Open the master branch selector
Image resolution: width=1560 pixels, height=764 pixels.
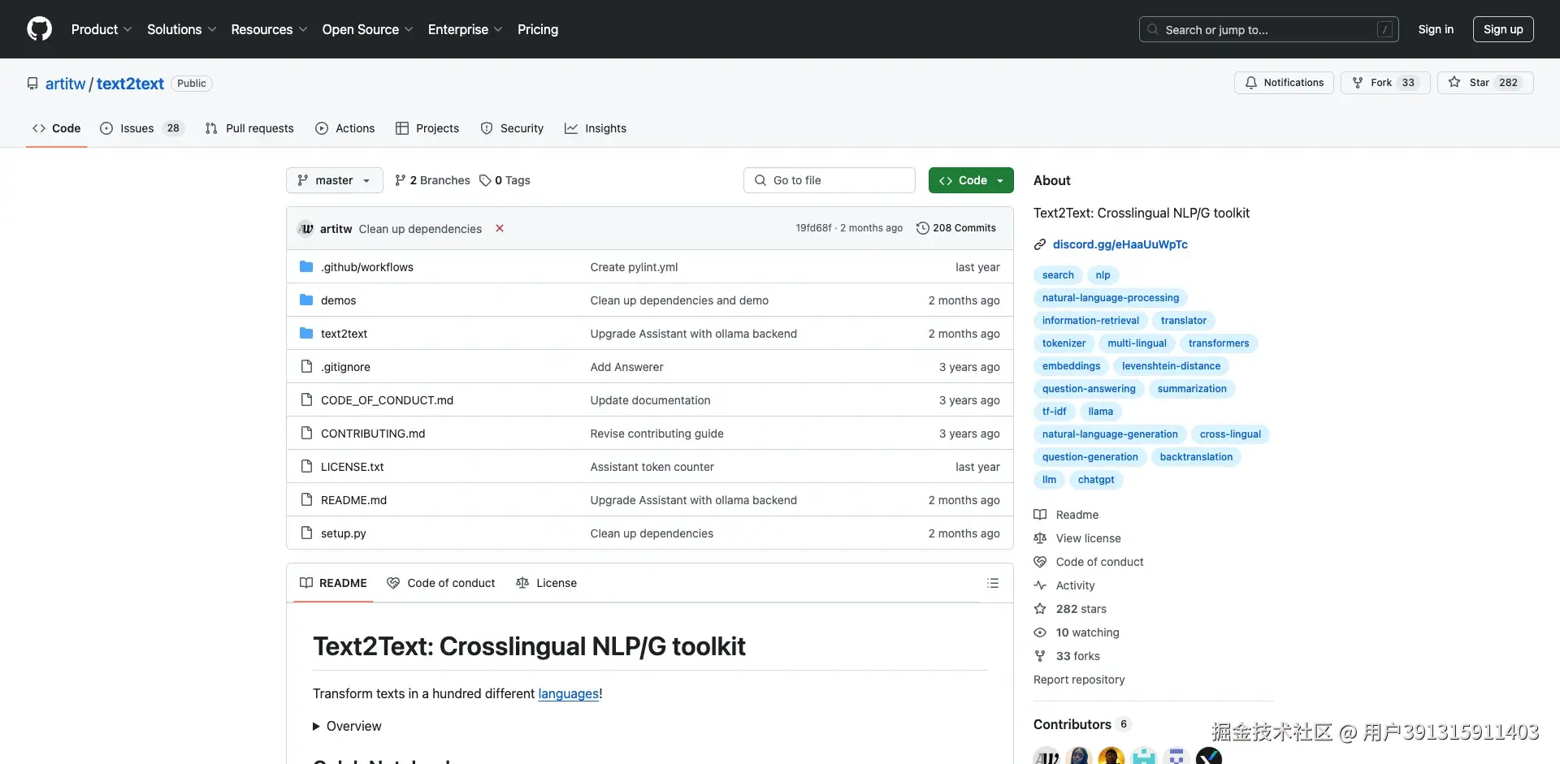[335, 180]
